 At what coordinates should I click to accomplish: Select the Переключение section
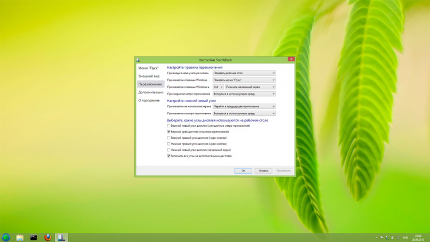[x=150, y=84]
